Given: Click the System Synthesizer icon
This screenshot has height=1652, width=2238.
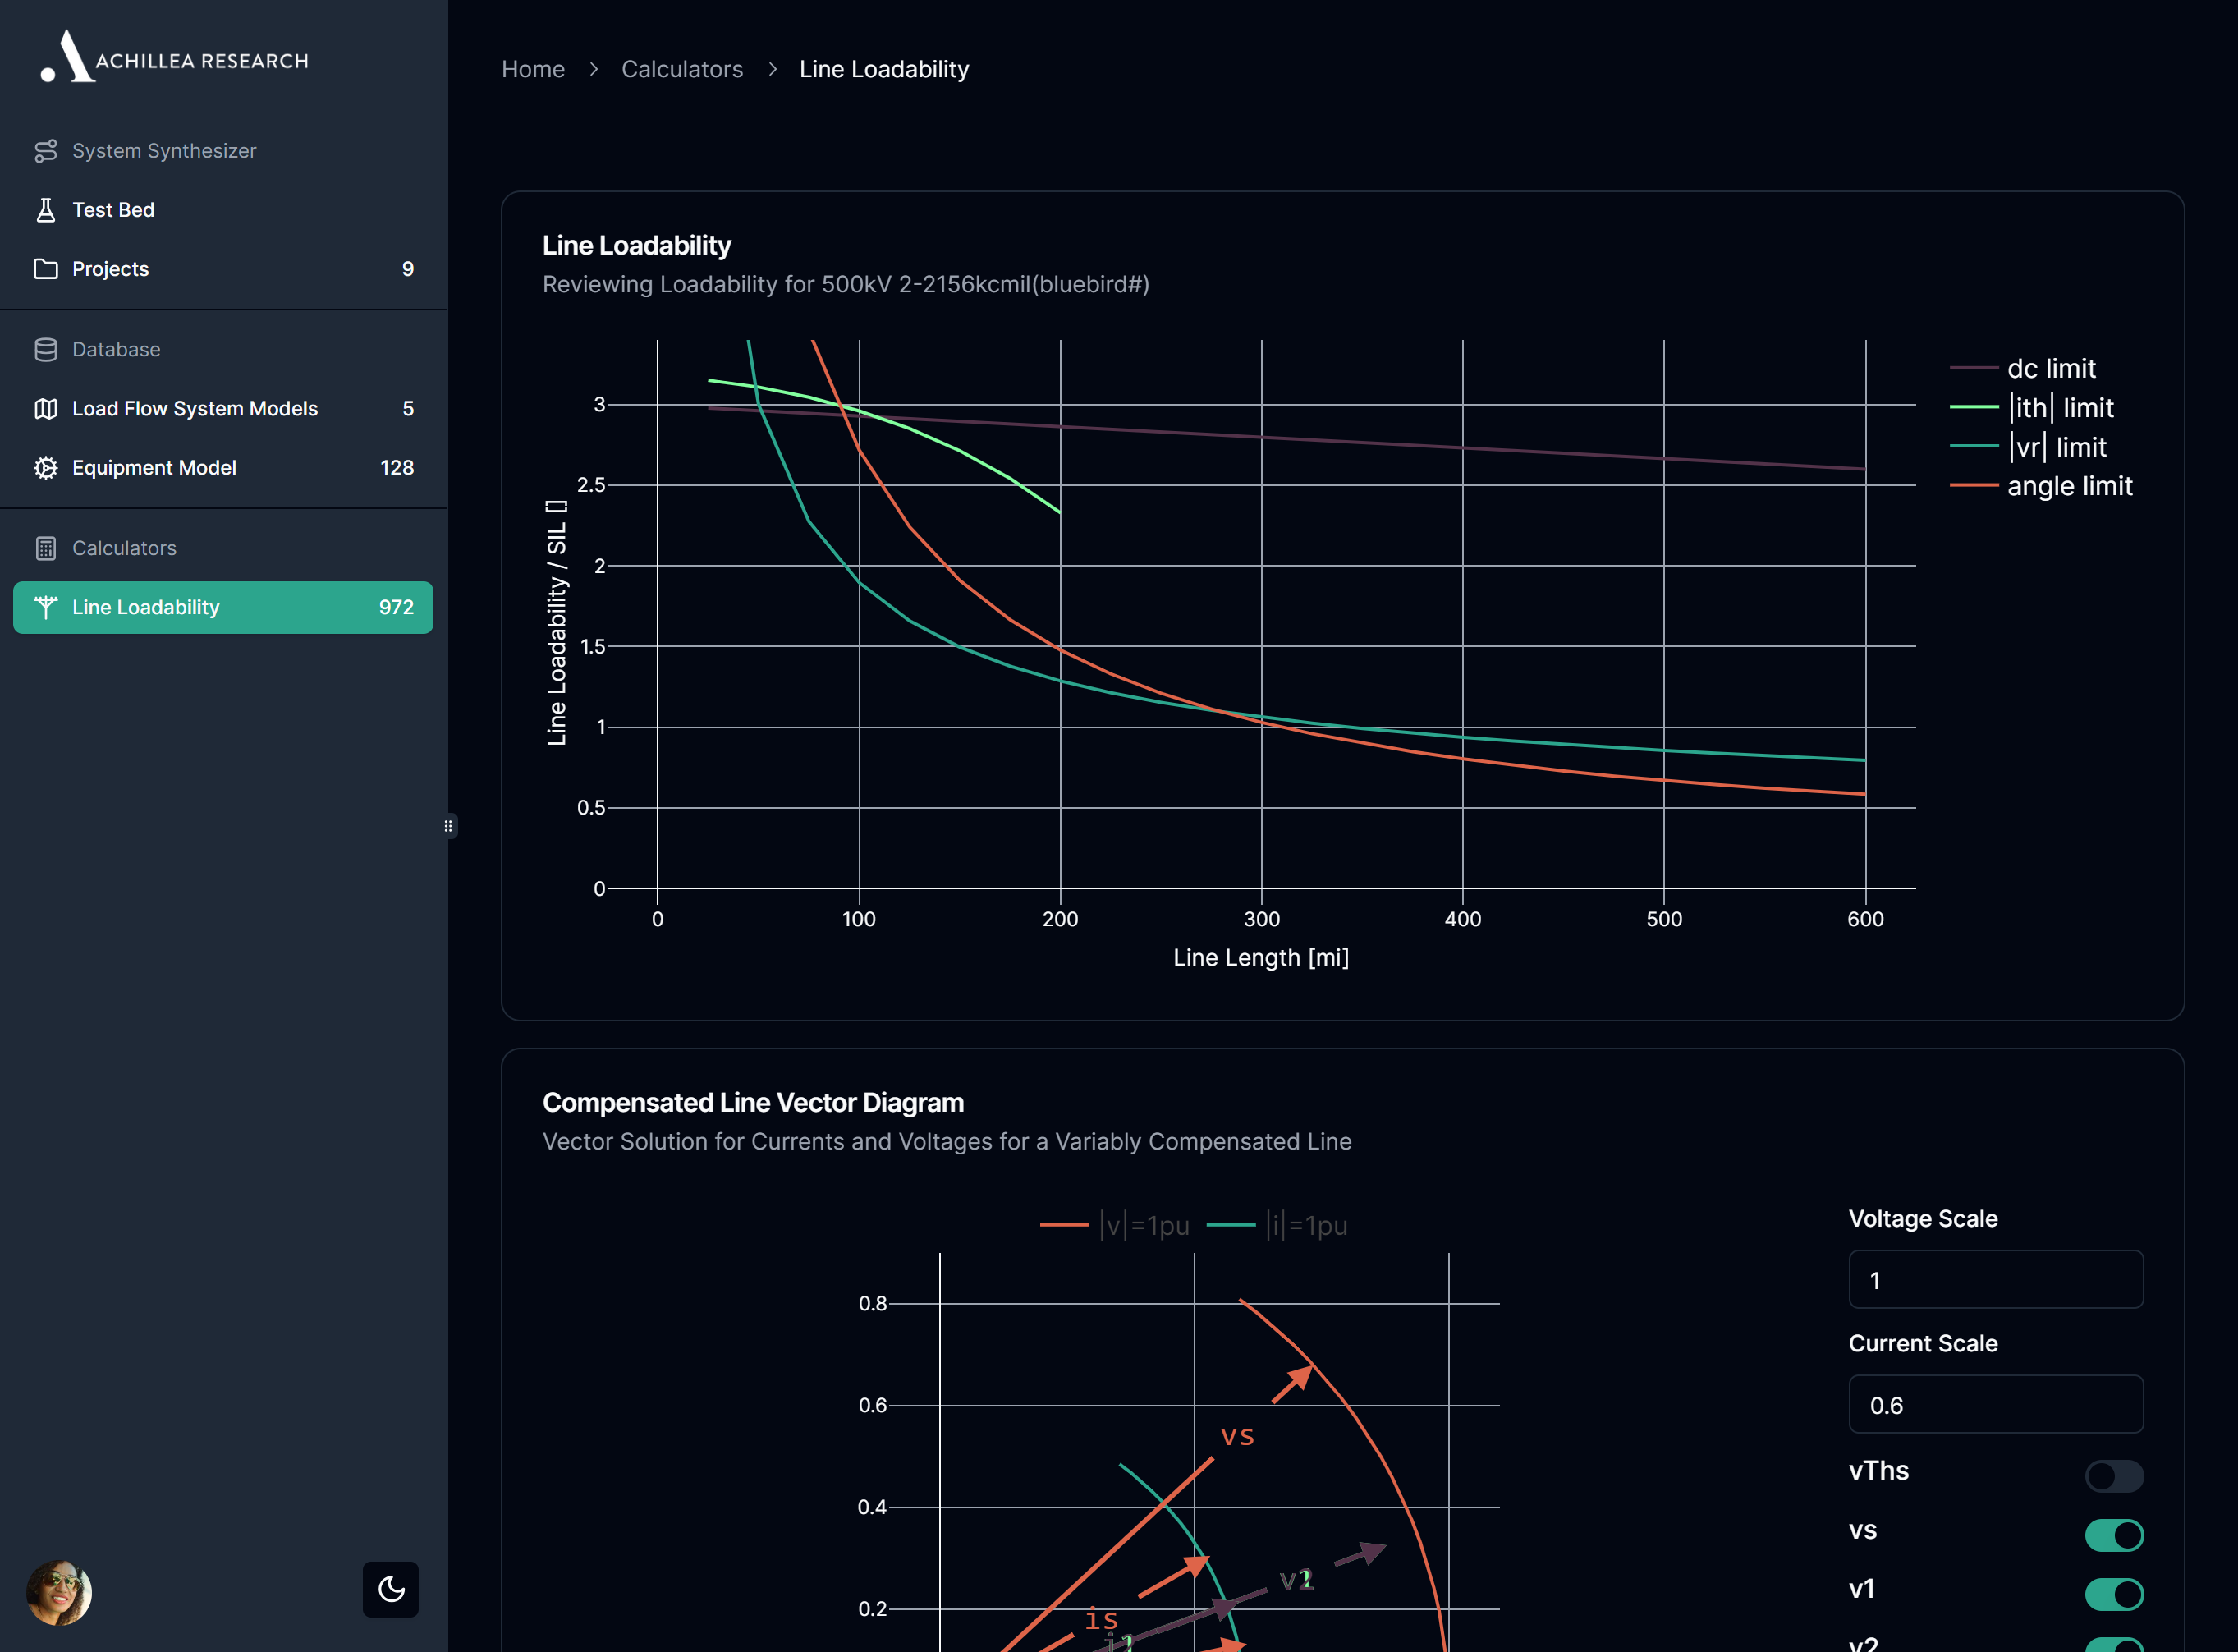Looking at the screenshot, I should 45,151.
